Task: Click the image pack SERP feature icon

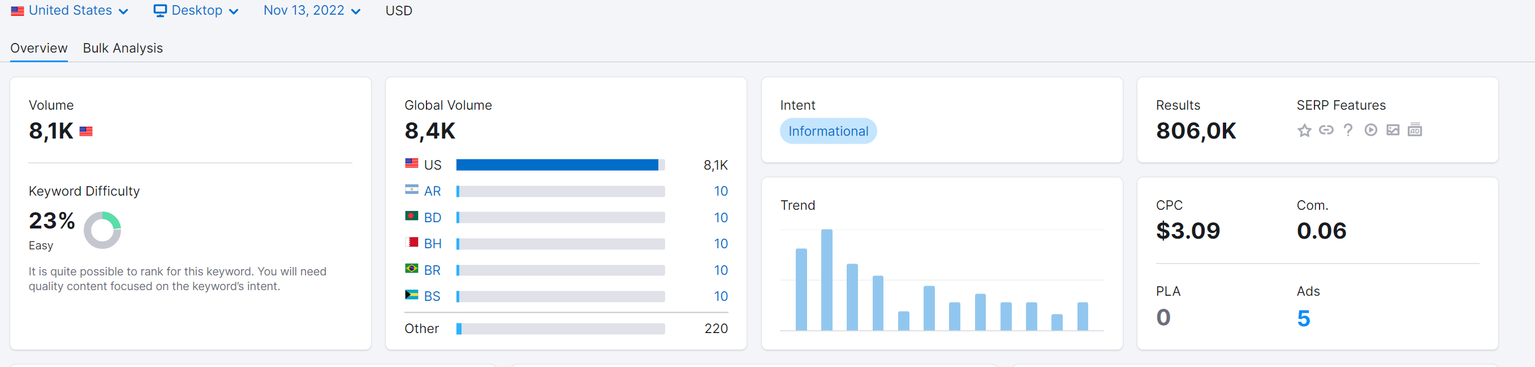Action: point(1392,130)
